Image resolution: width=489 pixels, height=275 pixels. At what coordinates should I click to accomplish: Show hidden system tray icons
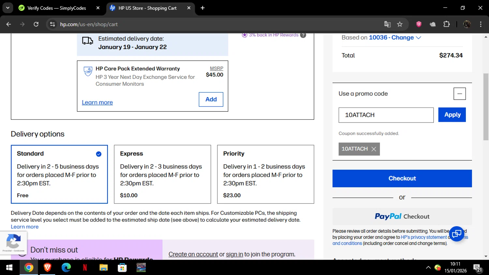(x=428, y=268)
